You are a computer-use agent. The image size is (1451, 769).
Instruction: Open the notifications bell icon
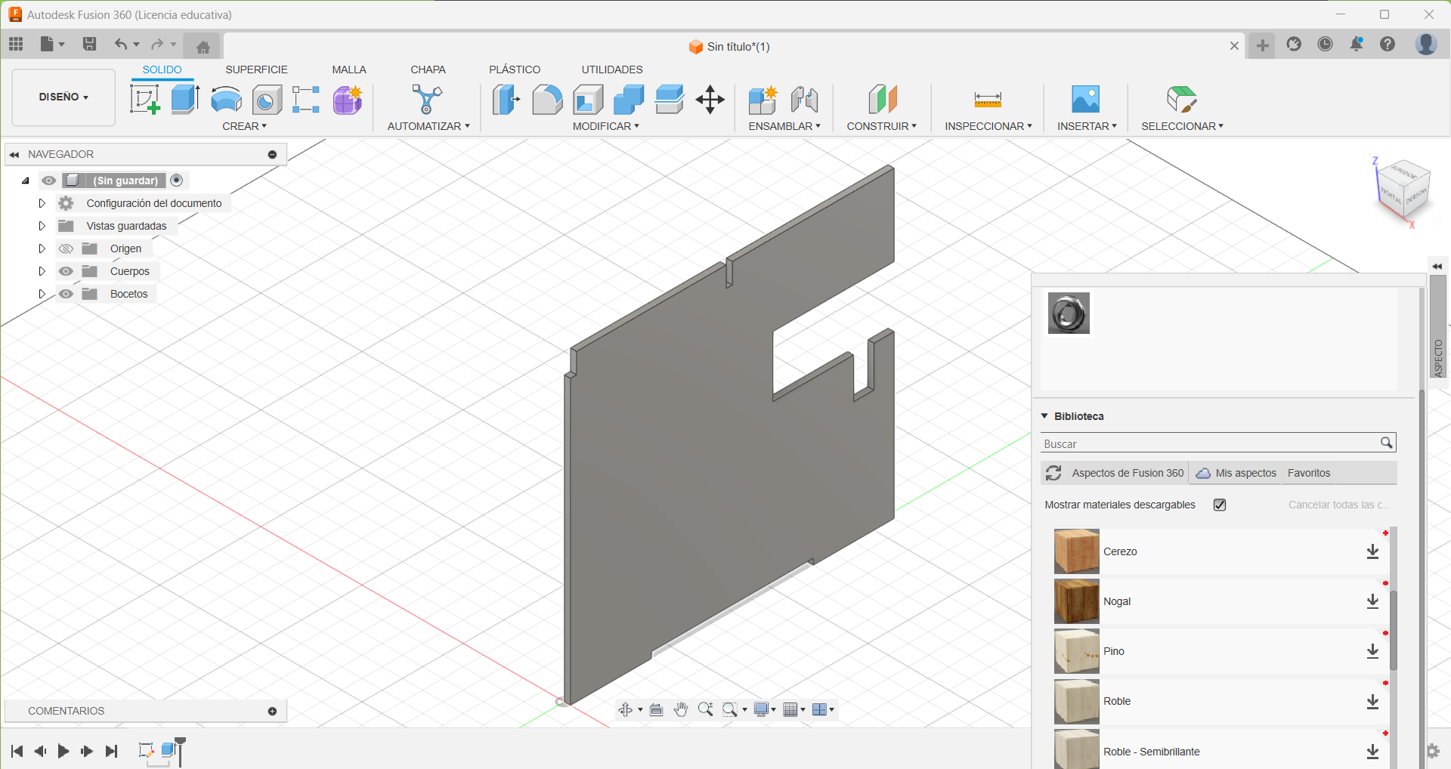tap(1357, 44)
